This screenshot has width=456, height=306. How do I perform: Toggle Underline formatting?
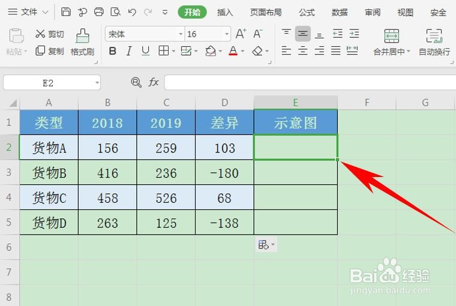[x=145, y=51]
